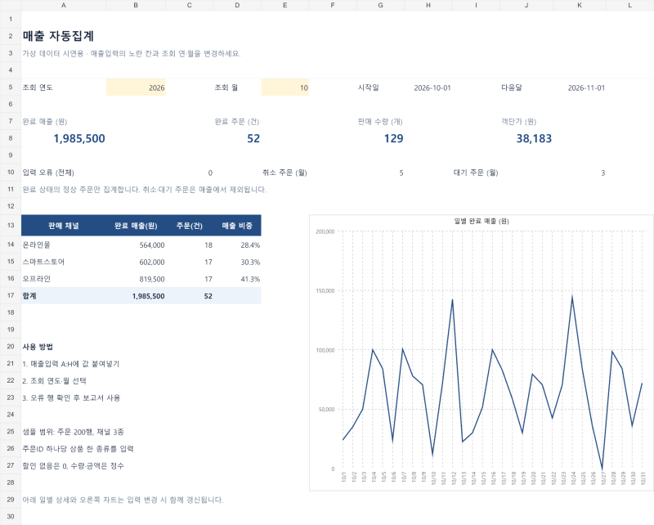Click the '주문(건)' table header
The height and width of the screenshot is (525, 654).
[190, 226]
